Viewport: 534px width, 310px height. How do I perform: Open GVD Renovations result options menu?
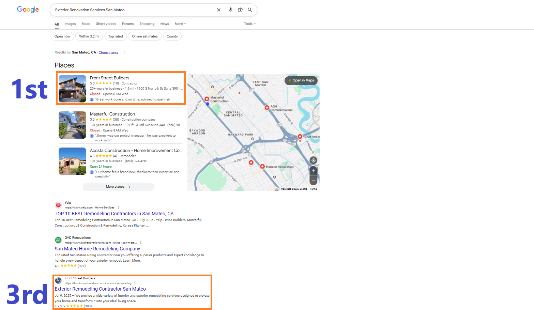point(140,243)
